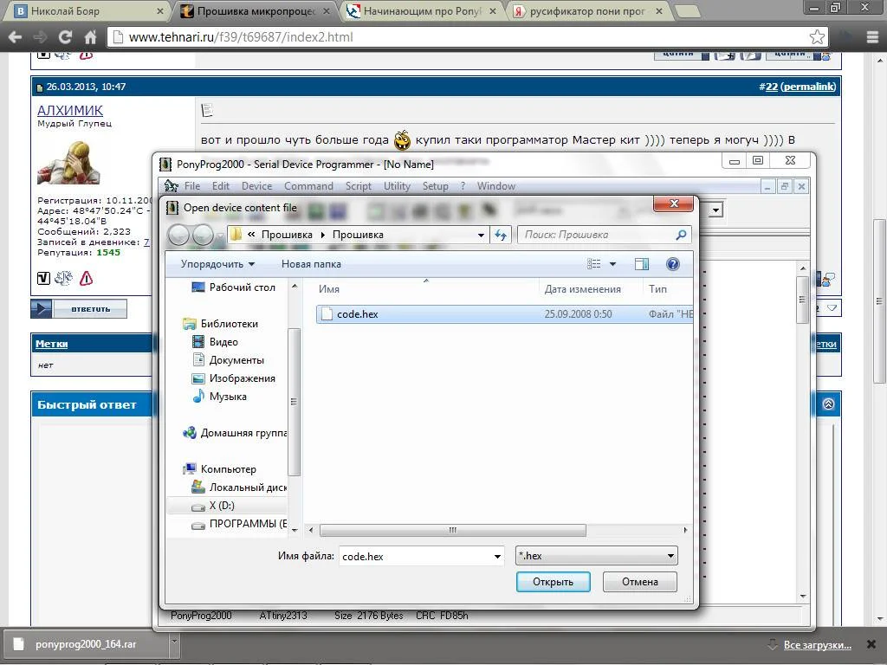
Task: Navigate back in the browser
Action: click(x=16, y=37)
